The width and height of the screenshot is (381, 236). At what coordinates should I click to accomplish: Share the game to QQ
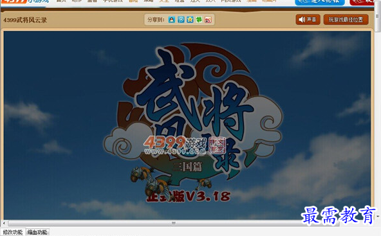[x=172, y=20]
